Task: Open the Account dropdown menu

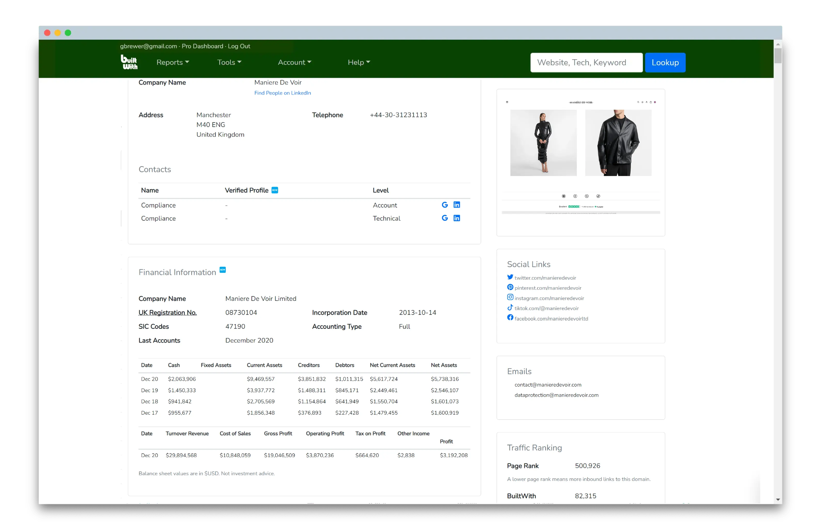Action: (295, 62)
